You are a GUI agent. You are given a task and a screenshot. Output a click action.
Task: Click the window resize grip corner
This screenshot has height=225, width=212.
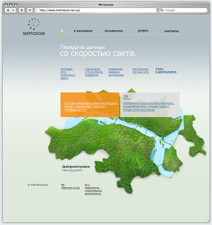[x=208, y=220]
